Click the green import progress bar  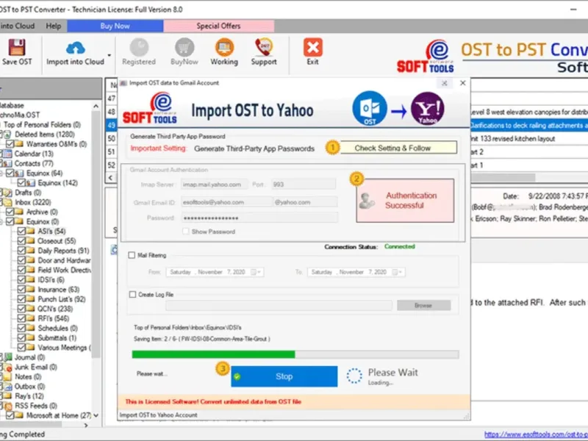295,354
